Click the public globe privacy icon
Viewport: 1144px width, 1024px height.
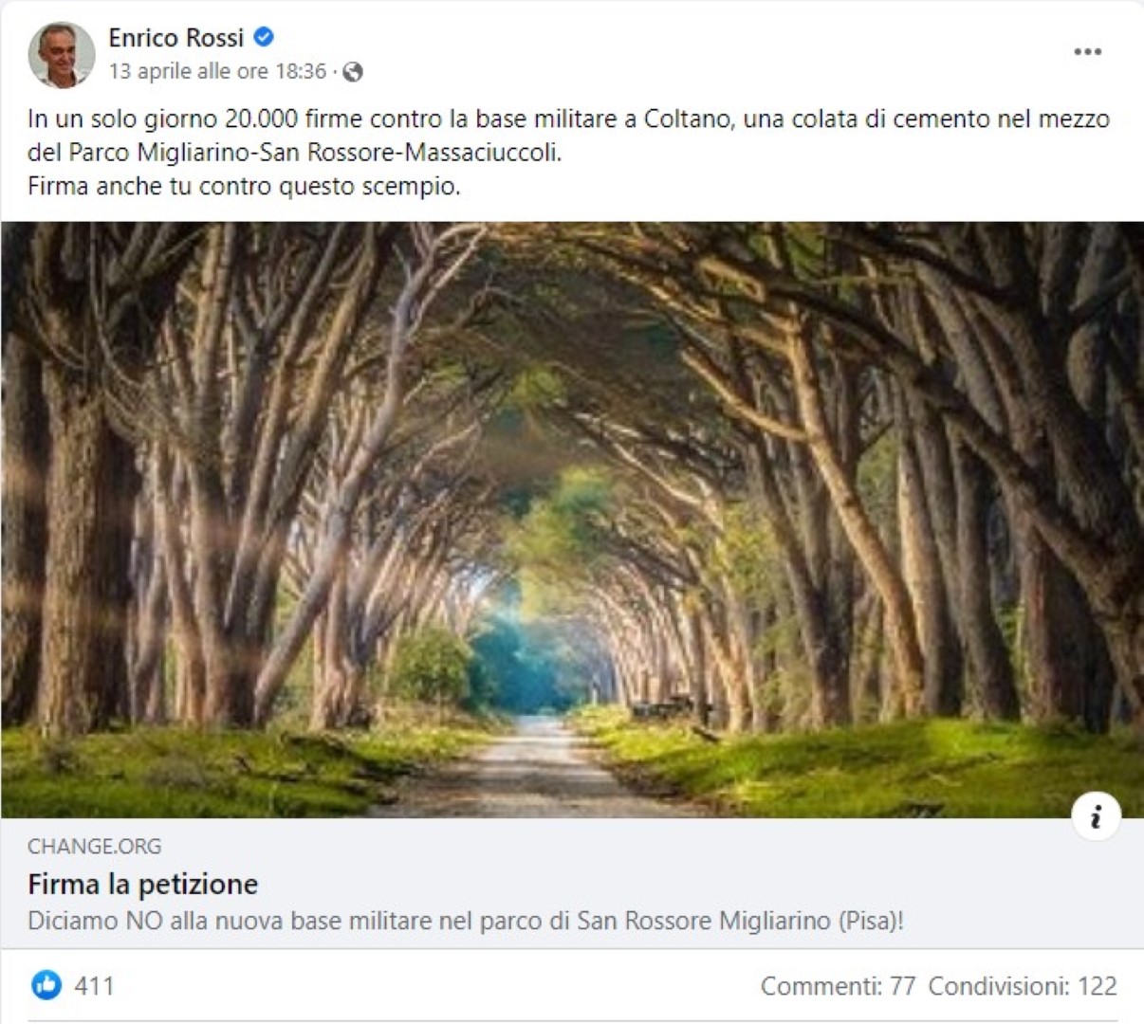[352, 71]
